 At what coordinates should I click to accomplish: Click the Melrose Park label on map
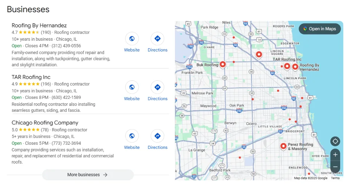coord(202,93)
